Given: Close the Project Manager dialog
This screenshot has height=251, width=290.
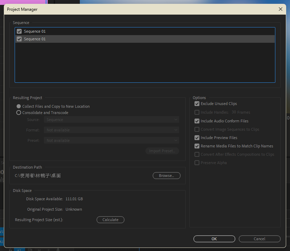Looking at the screenshot, I should [281, 9].
